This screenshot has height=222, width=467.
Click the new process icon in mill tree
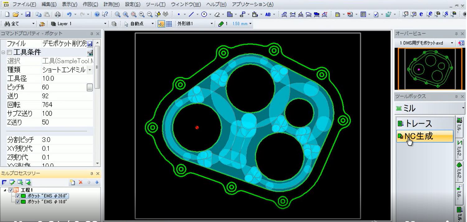(72, 182)
